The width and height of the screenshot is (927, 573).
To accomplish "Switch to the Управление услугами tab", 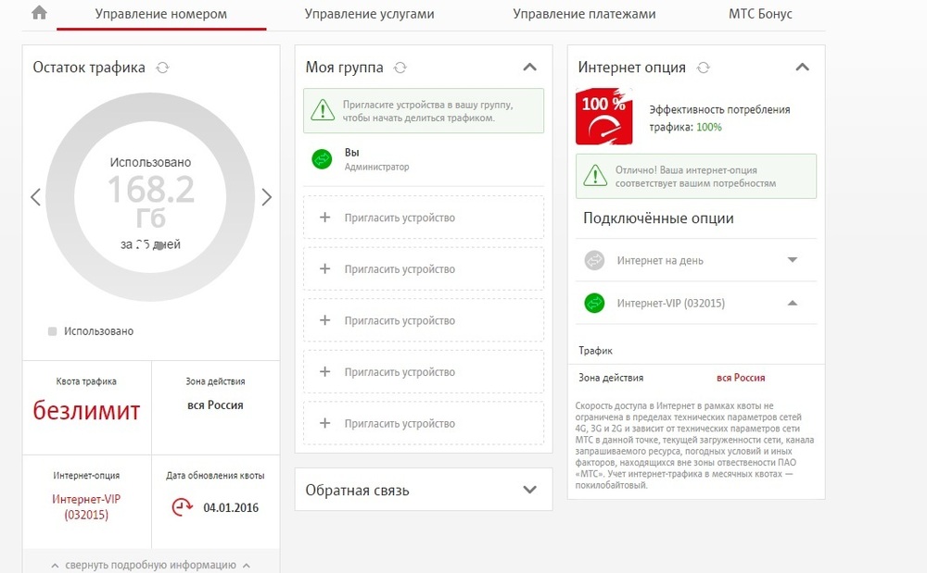I will click(370, 14).
